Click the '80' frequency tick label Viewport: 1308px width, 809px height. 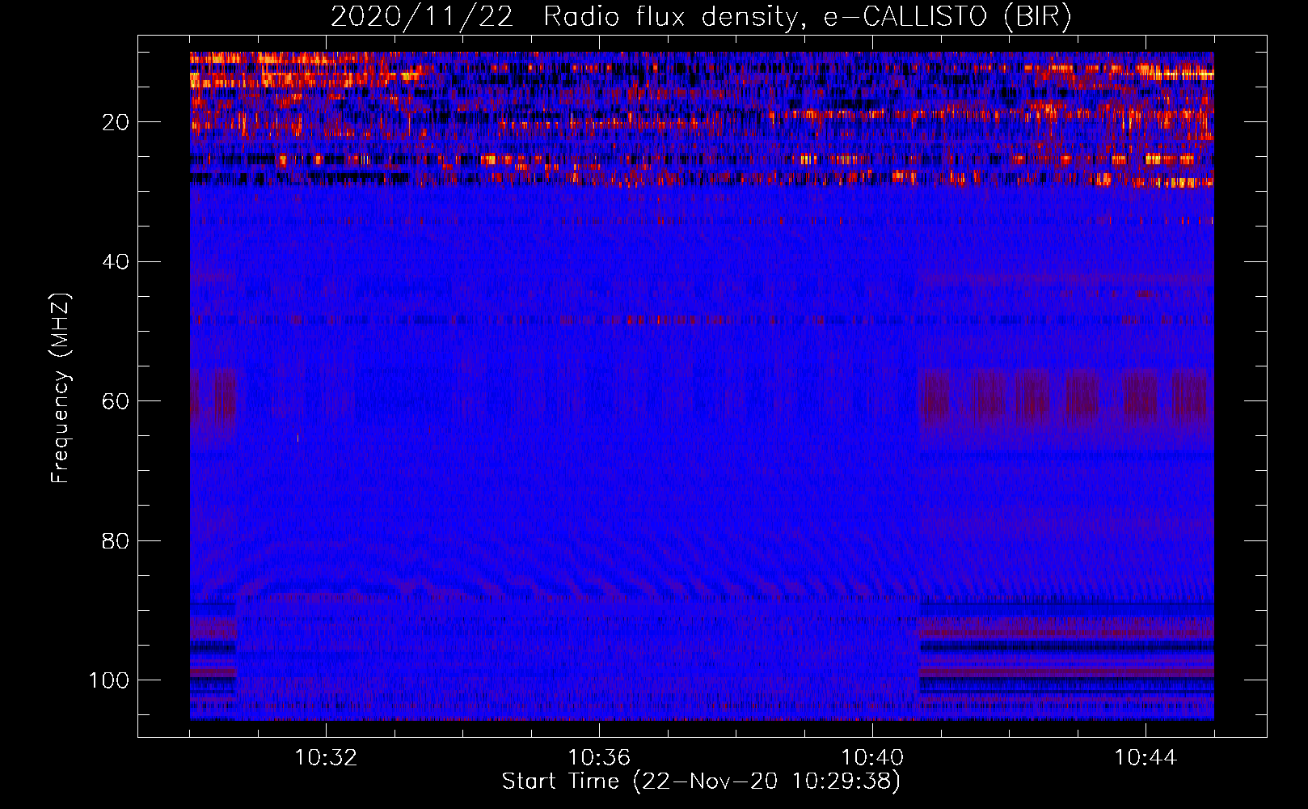point(116,540)
